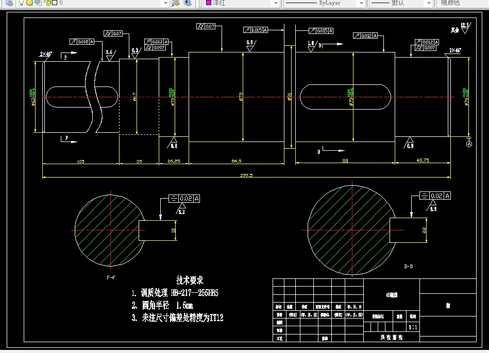Expand the ByLayer linetype dropdown arrow
Screen dimensions: 489x353
(361, 3)
